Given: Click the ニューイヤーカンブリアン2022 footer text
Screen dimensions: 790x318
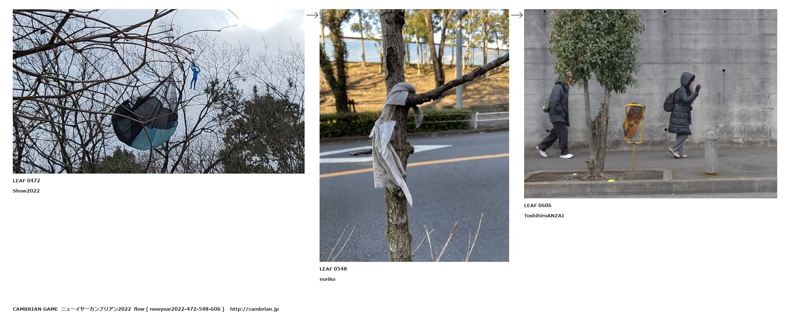Looking at the screenshot, I should pos(96,309).
